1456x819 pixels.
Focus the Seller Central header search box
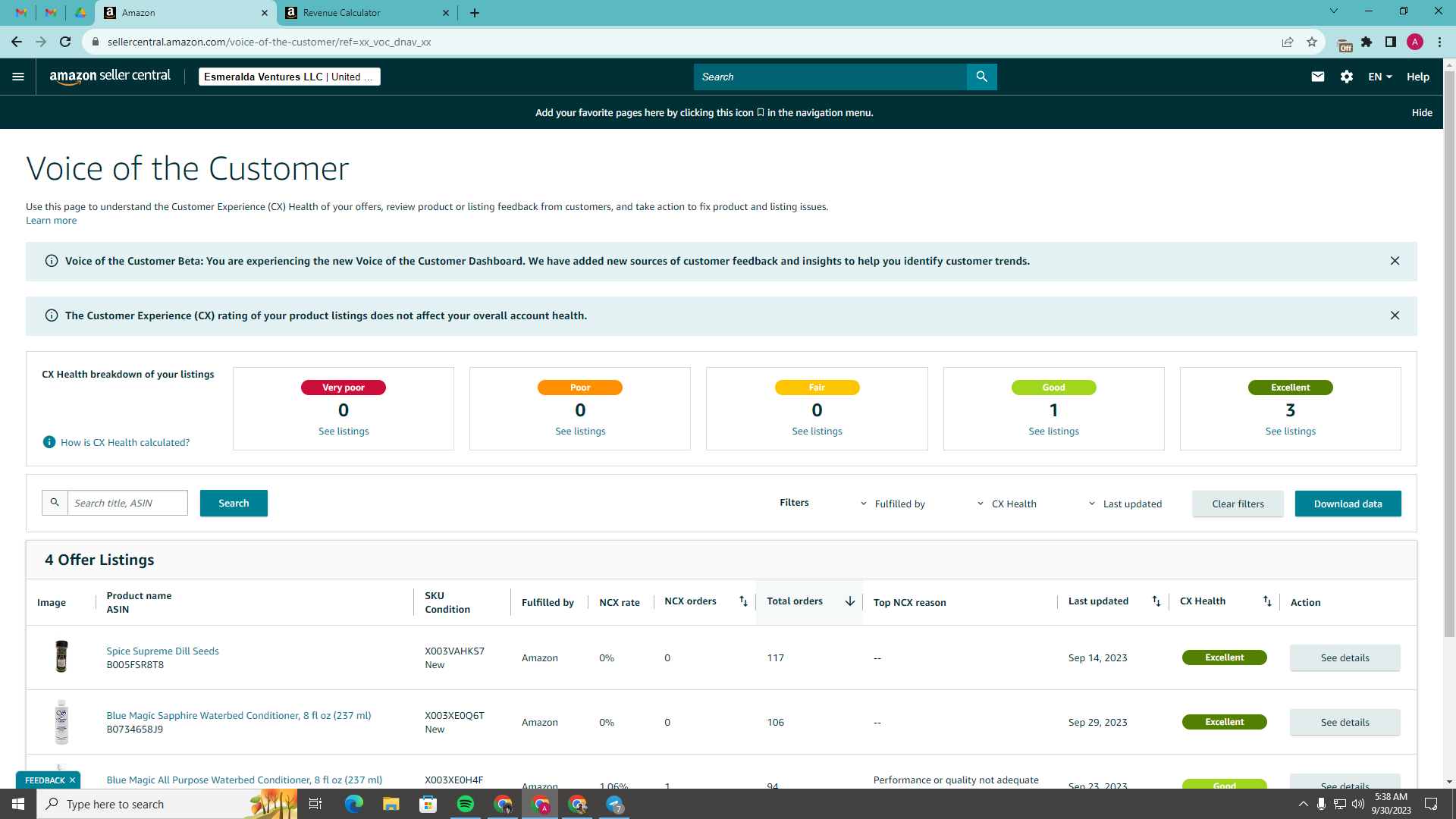click(x=830, y=77)
